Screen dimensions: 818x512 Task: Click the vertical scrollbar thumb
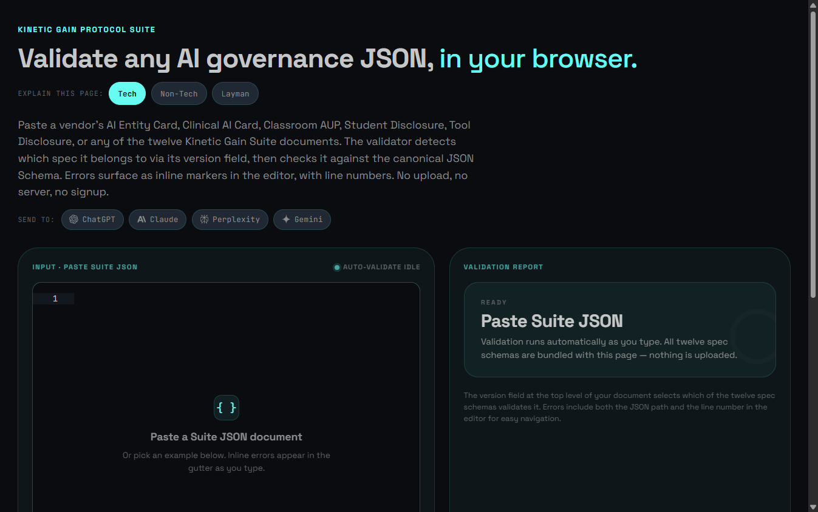(813, 154)
